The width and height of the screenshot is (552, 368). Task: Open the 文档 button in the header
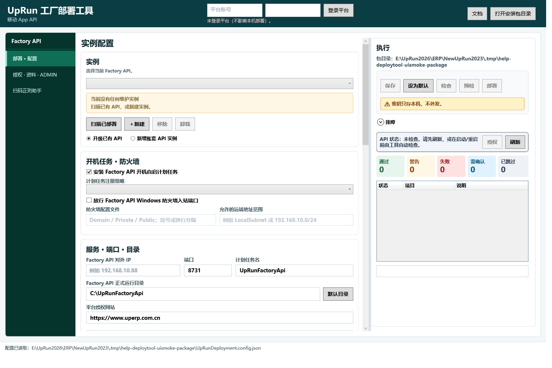pyautogui.click(x=477, y=14)
